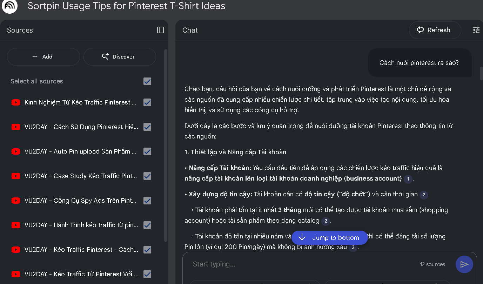This screenshot has width=483, height=284.
Task: Open chat configuration sliders icon
Action: coord(476,30)
